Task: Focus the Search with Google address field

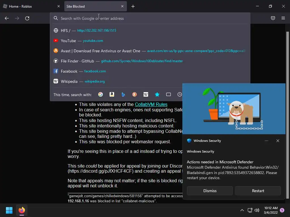Action: (x=150, y=18)
